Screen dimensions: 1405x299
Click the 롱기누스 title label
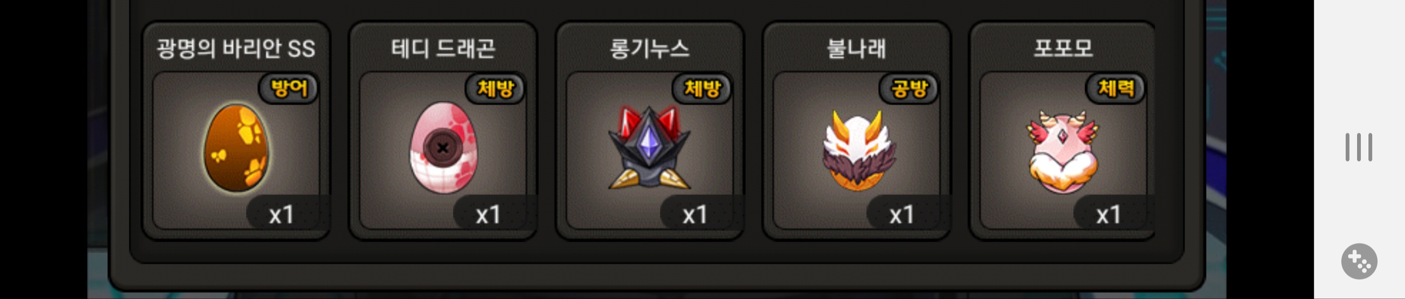click(650, 48)
